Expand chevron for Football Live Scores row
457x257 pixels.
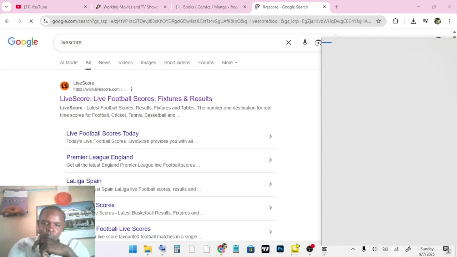(x=270, y=232)
